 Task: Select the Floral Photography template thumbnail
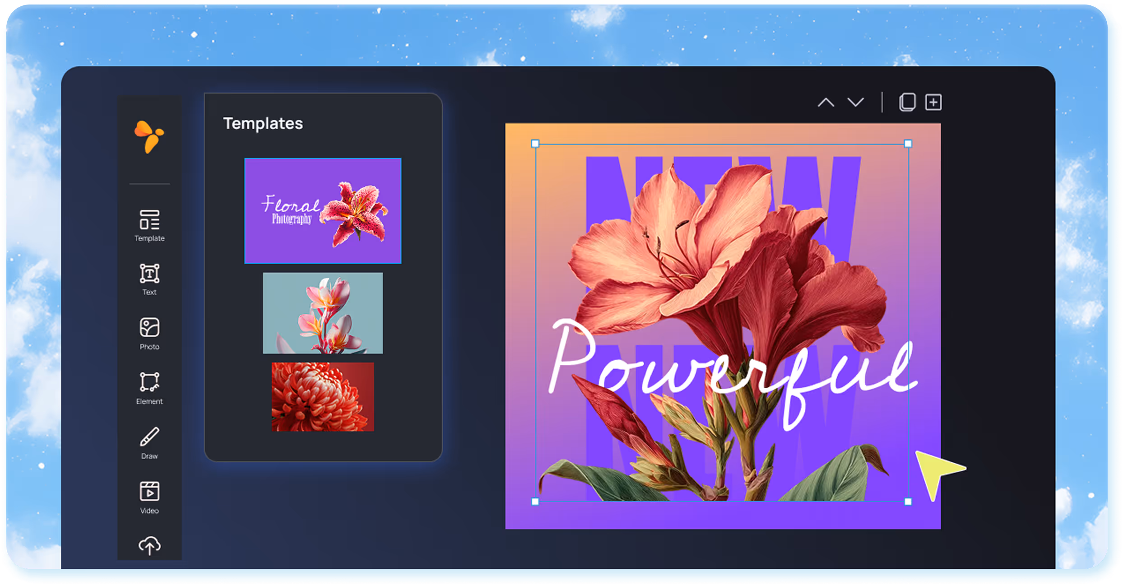322,210
